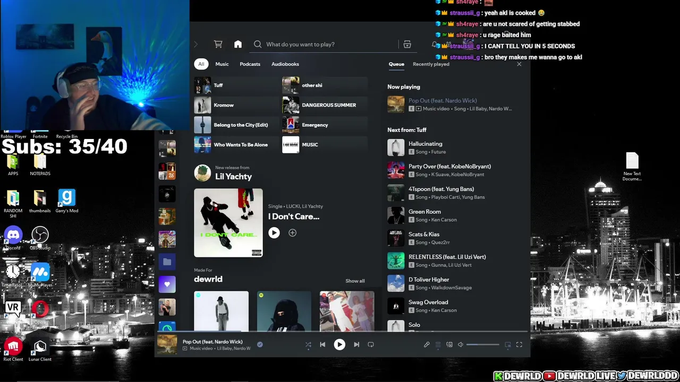This screenshot has width=680, height=382.
Task: Open the DANGEROUS SUMMER tile
Action: 325,105
